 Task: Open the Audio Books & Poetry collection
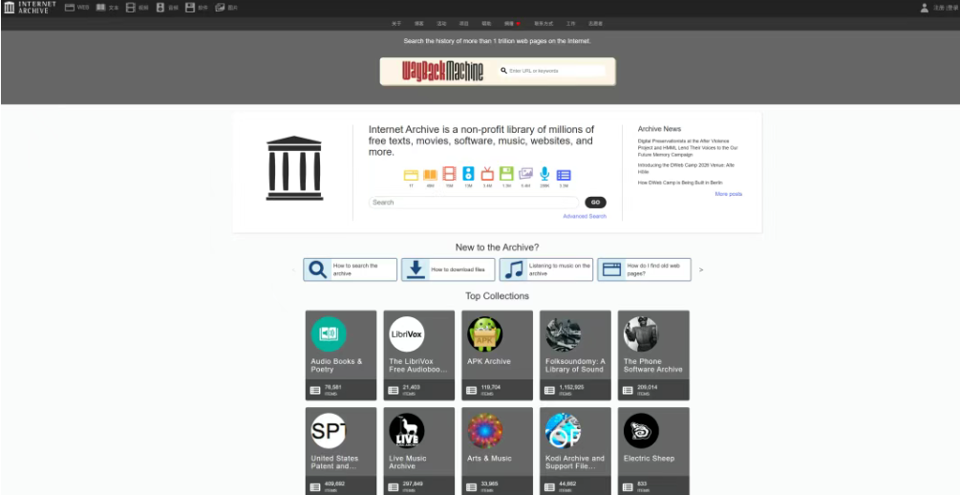pos(341,355)
